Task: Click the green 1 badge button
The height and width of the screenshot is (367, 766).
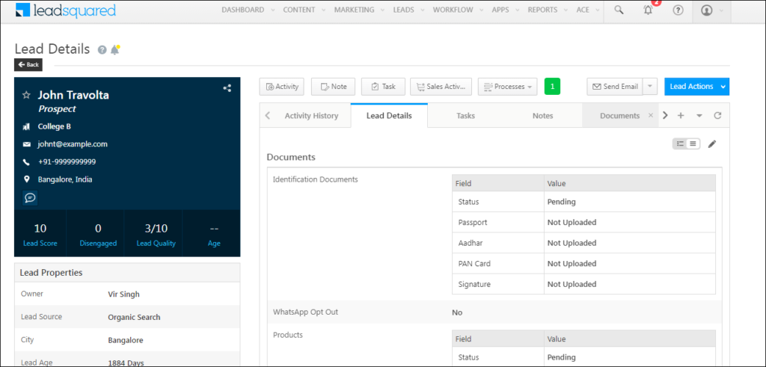Action: tap(552, 87)
